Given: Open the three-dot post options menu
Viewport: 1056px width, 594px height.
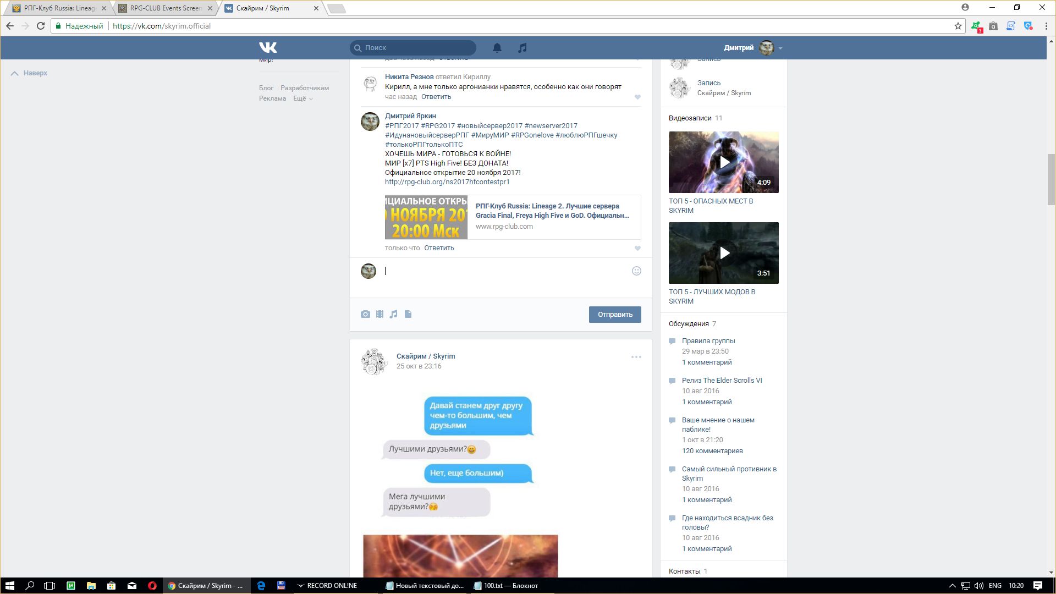Looking at the screenshot, I should click(x=636, y=357).
